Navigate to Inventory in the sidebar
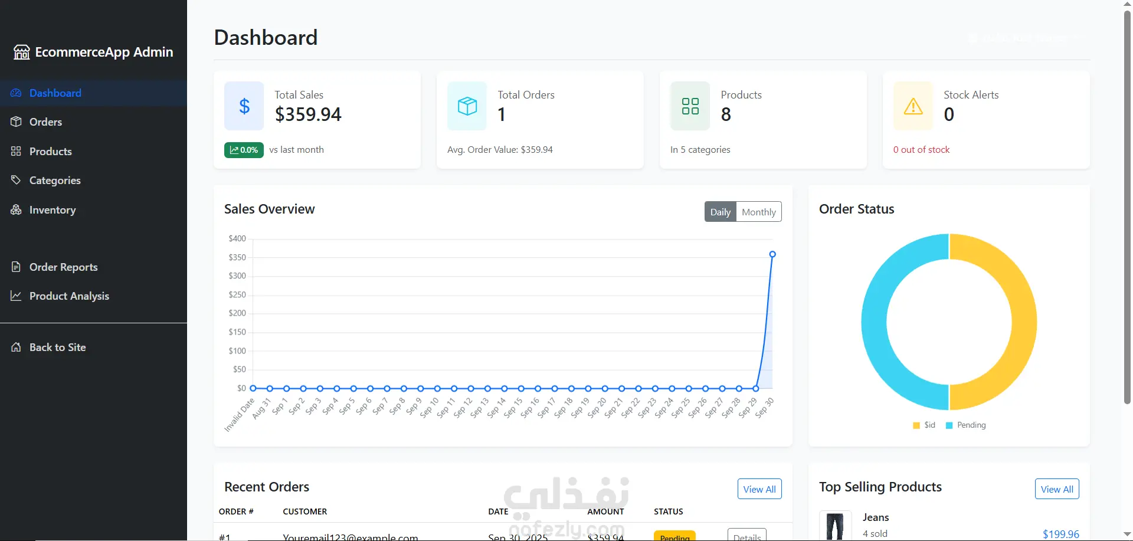Viewport: 1133px width, 541px height. coord(93,209)
